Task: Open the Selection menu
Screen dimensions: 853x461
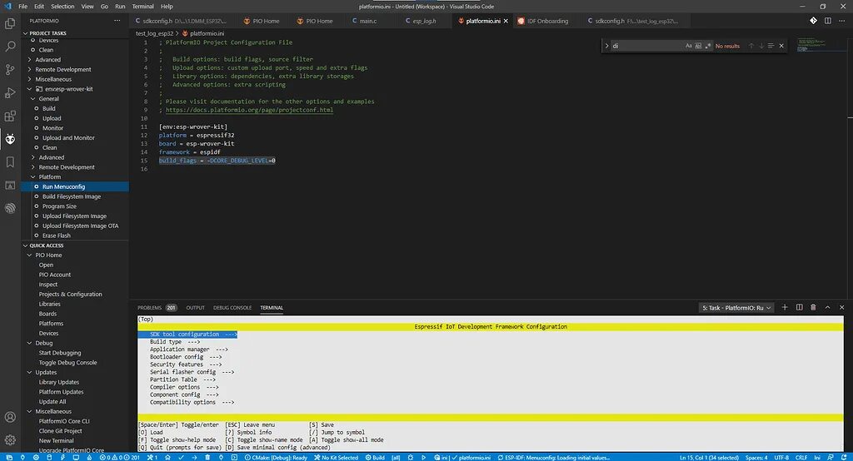Action: 62,7
